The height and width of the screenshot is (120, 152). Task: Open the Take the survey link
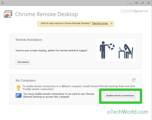tap(100, 23)
